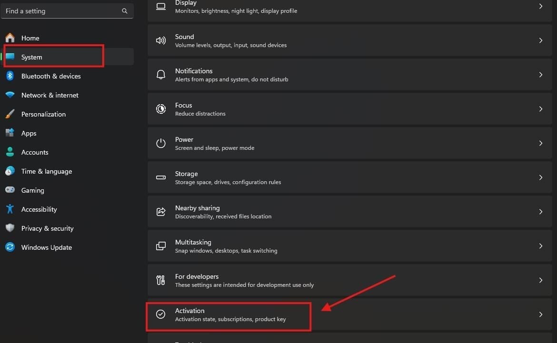This screenshot has height=343, width=557.
Task: Click the System monitor icon in sidebar
Action: pyautogui.click(x=10, y=57)
